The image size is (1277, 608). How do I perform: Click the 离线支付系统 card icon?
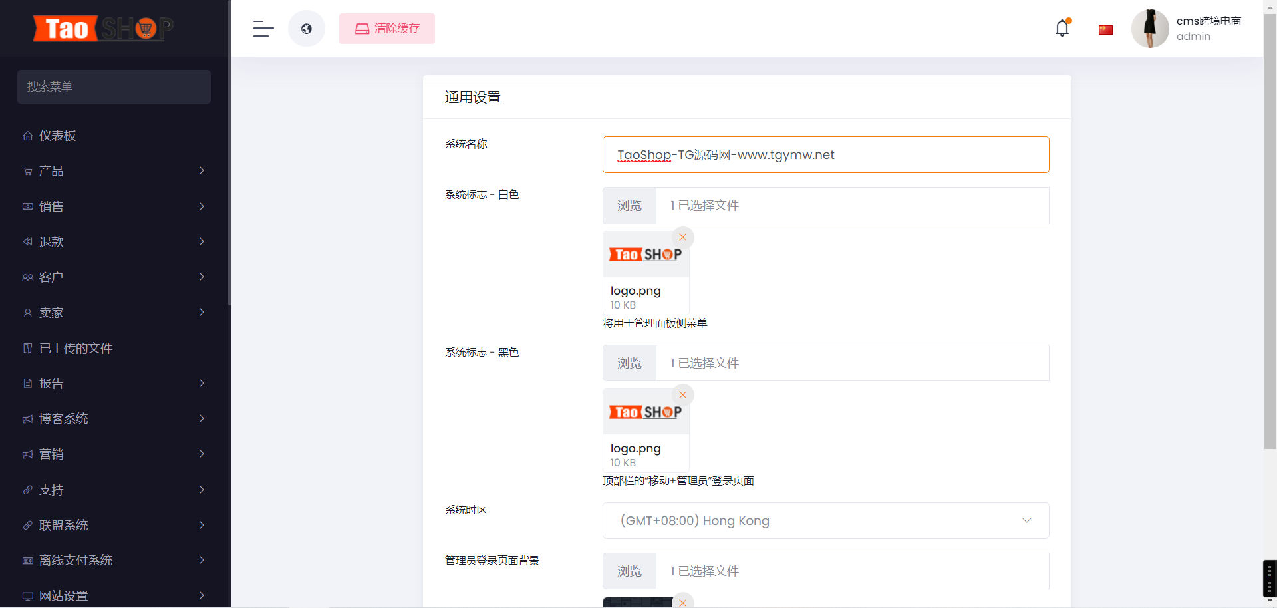pos(27,561)
